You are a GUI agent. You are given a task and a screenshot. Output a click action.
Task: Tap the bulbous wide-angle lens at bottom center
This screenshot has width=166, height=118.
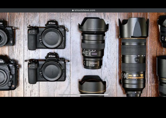(92, 86)
